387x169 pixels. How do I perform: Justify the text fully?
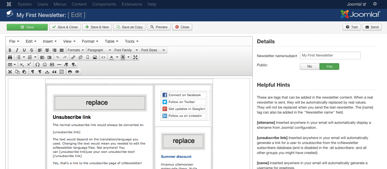pos(62,50)
